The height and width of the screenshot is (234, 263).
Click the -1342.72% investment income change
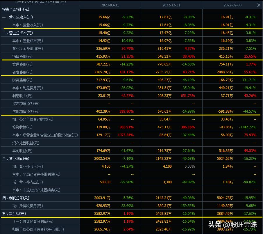click(248, 127)
